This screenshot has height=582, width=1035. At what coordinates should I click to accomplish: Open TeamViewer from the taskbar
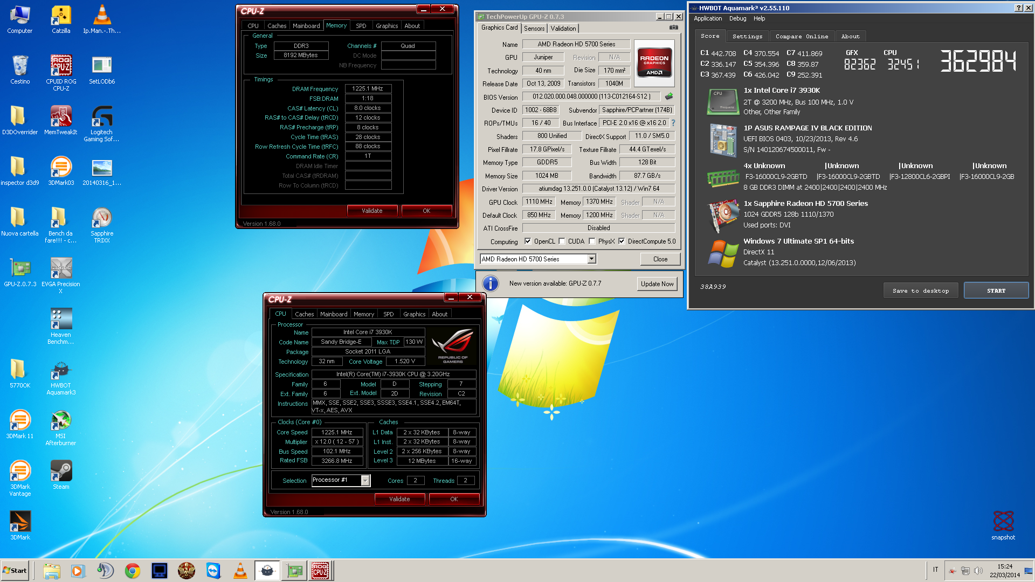coord(213,571)
